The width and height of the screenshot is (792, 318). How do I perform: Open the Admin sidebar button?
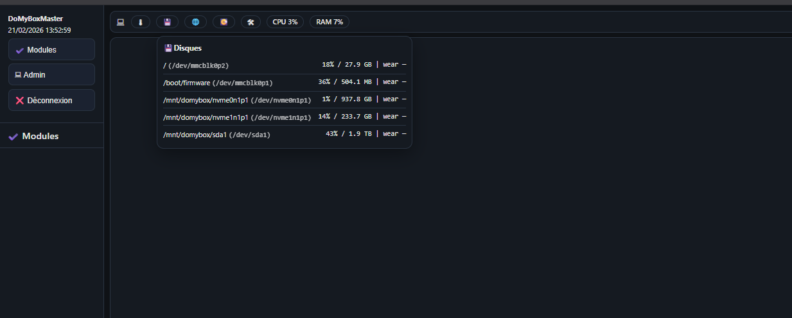(51, 75)
